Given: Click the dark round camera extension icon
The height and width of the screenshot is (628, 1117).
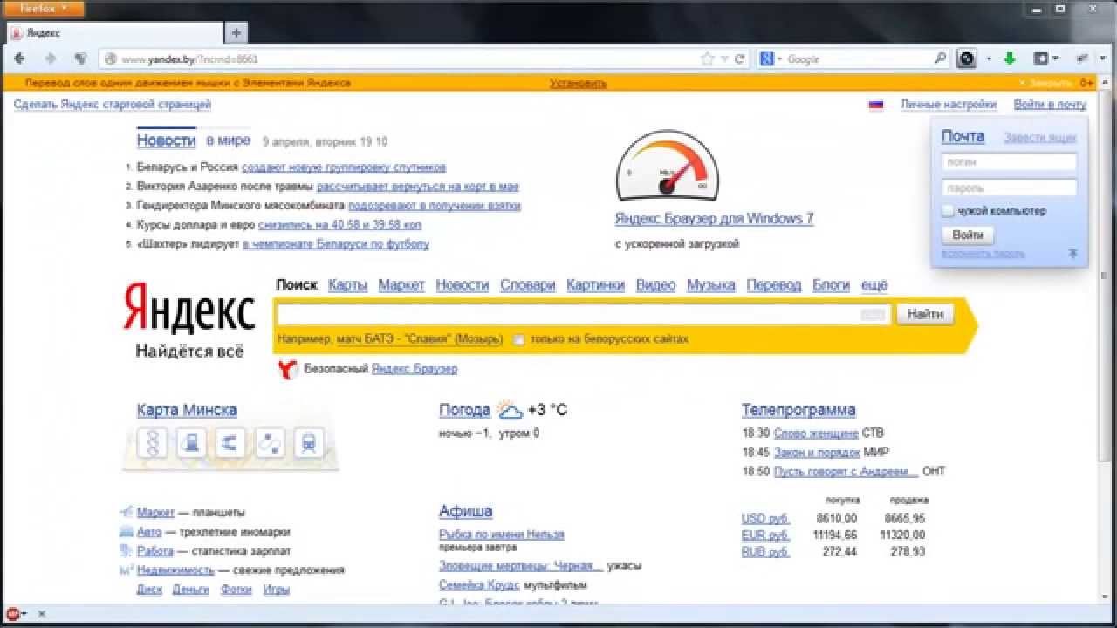Looking at the screenshot, I should tap(967, 58).
